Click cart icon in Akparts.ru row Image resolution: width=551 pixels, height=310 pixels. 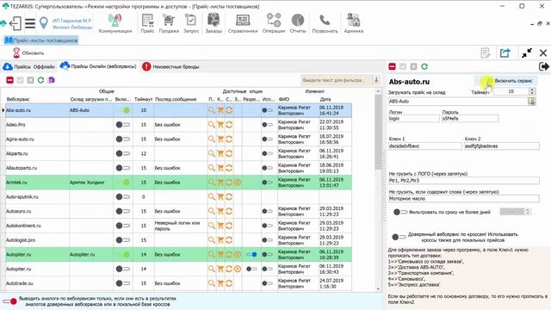click(220, 153)
